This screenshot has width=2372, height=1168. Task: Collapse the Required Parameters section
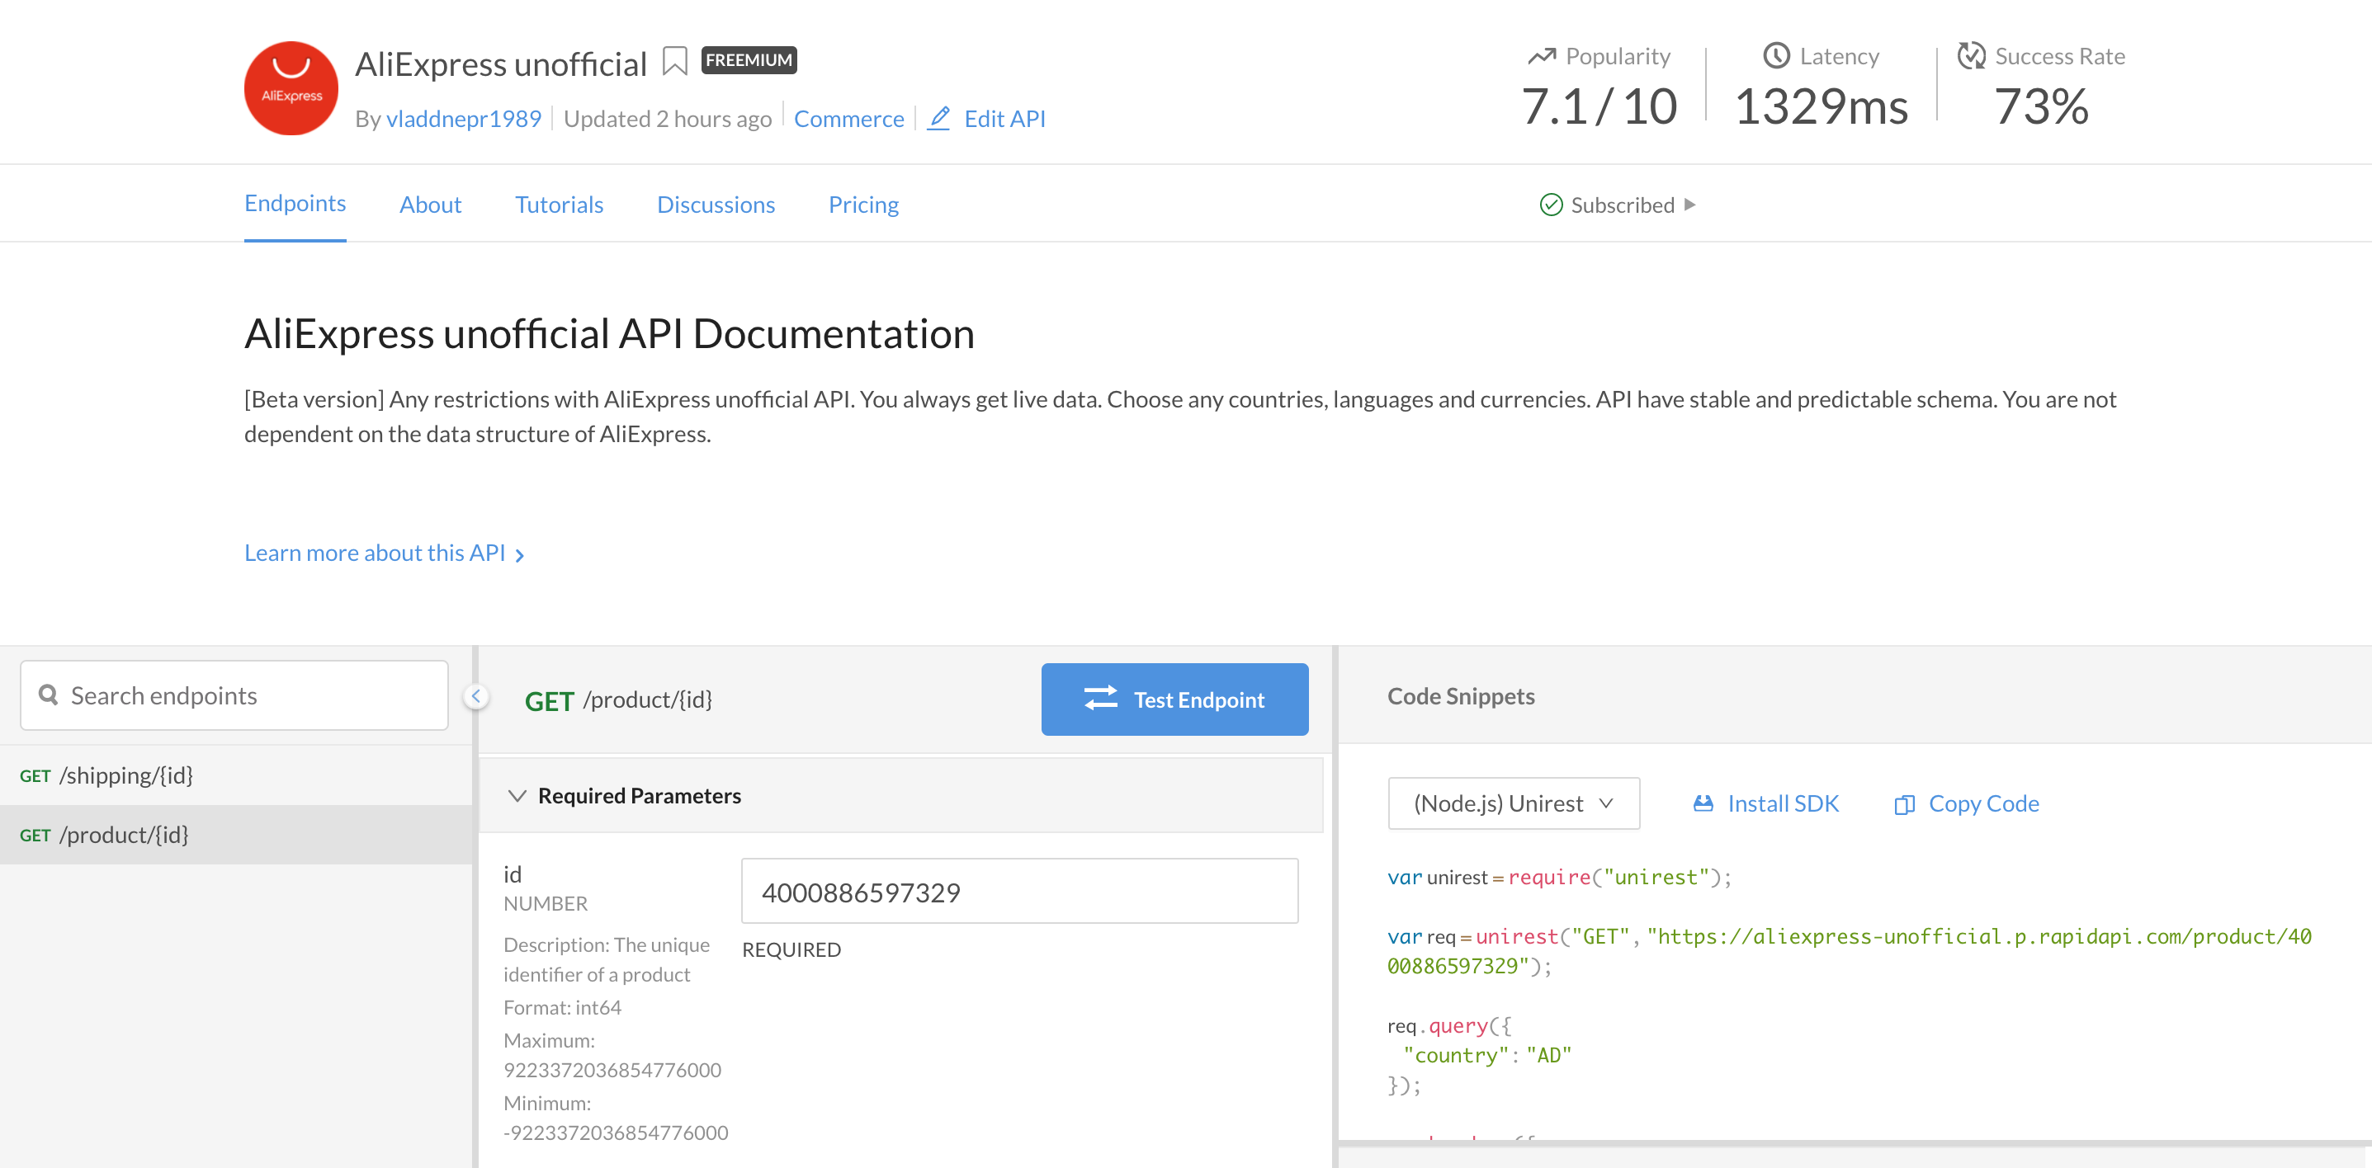click(x=517, y=795)
